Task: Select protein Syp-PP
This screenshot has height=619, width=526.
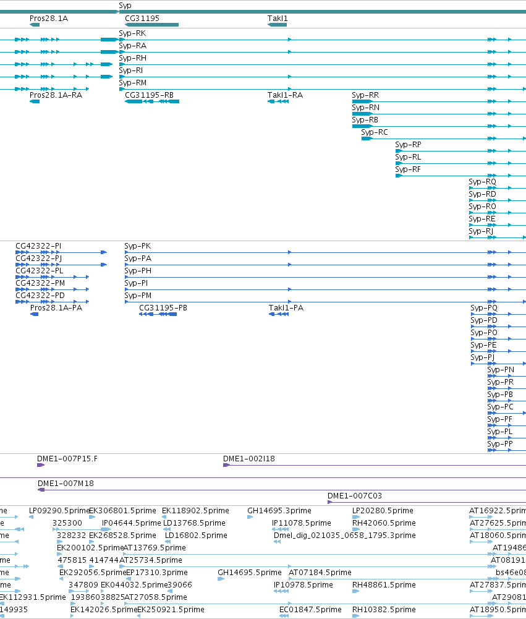Action: click(501, 444)
